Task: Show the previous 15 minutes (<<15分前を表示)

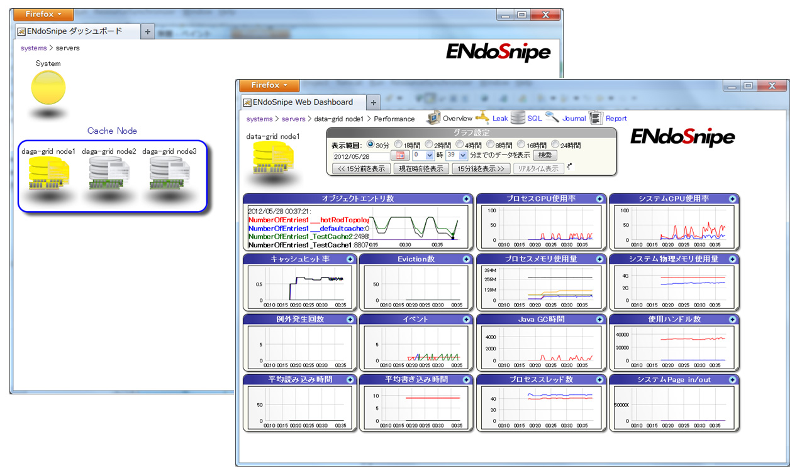Action: 362,168
